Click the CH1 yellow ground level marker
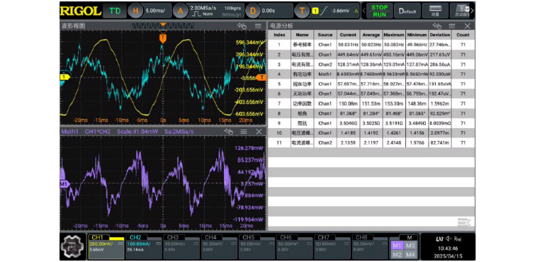 pyautogui.click(x=64, y=77)
